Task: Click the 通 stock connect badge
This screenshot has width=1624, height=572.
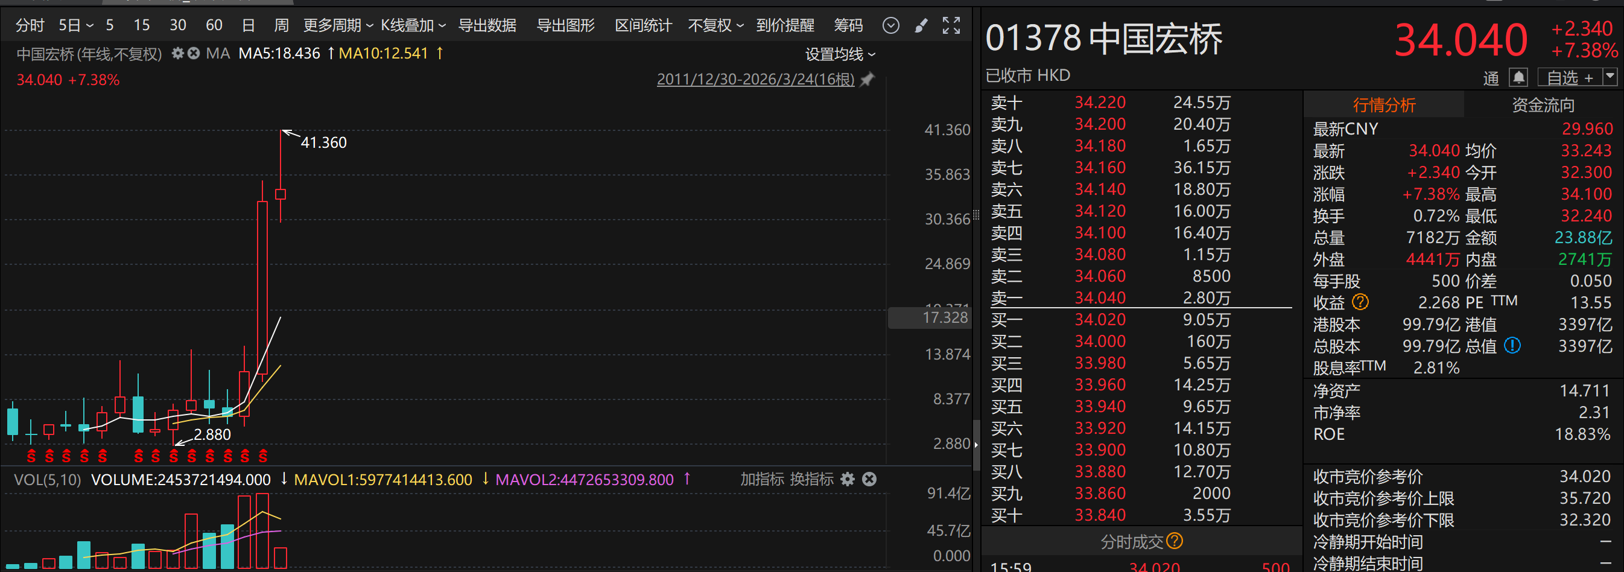Action: [x=1491, y=78]
